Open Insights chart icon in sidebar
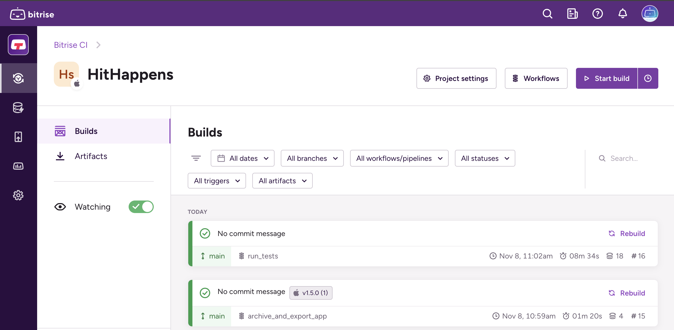The image size is (674, 330). pos(18,166)
